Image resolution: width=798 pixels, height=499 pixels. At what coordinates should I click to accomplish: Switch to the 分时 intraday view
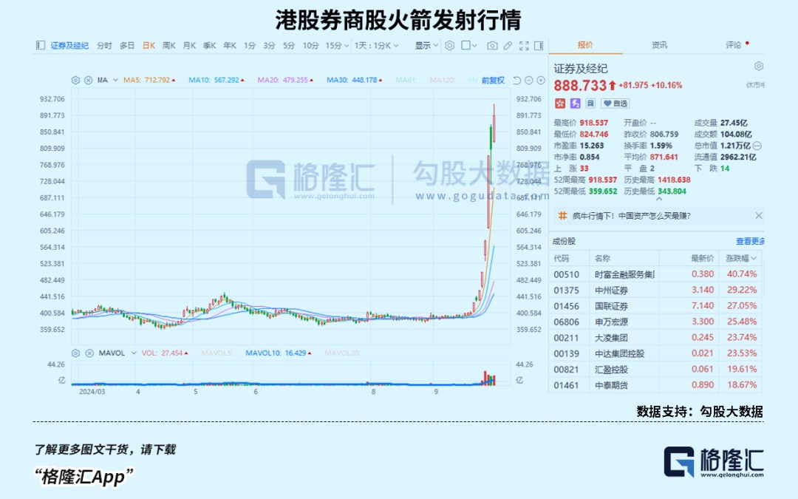[104, 45]
